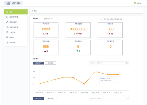The height and width of the screenshot is (105, 147).
Task: Click the 成员管理 person icon
Action: (7, 42)
